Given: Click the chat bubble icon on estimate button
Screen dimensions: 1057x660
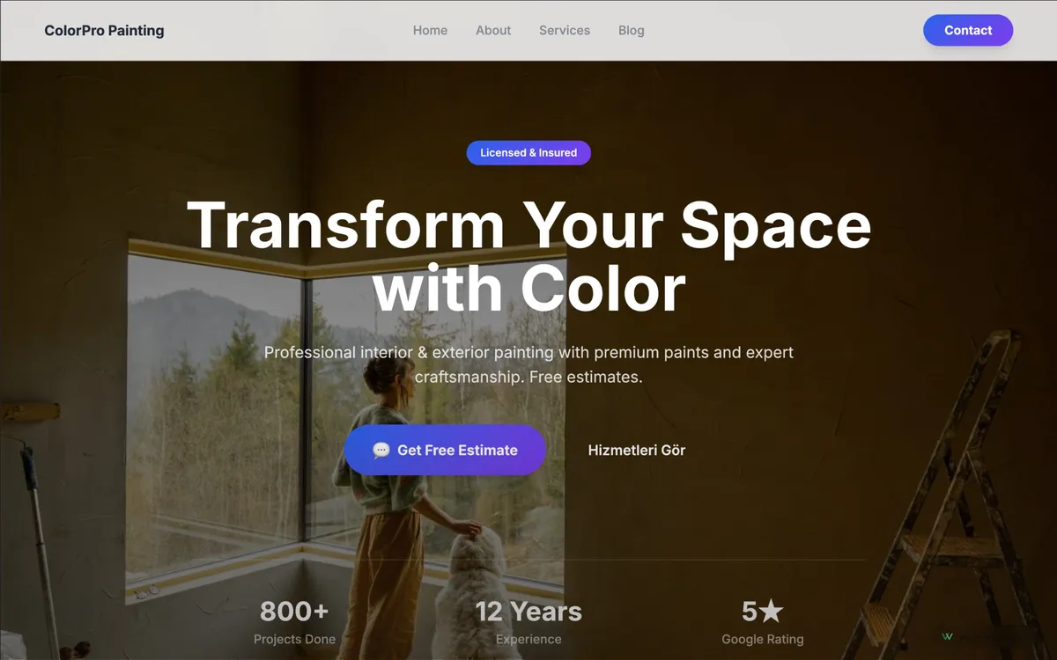Looking at the screenshot, I should pyautogui.click(x=381, y=451).
